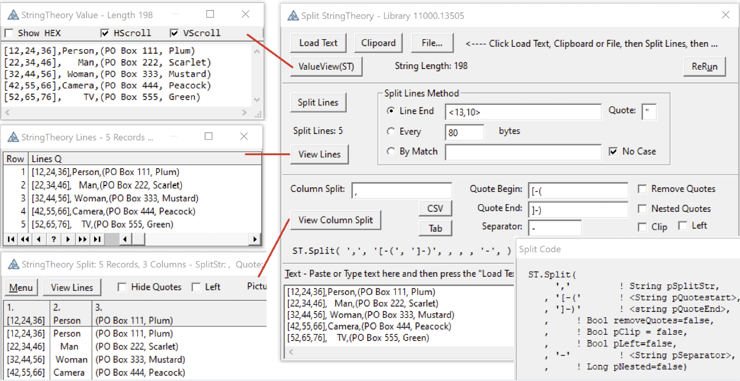
Task: Uncheck the No Case checkbox
Action: coord(613,152)
